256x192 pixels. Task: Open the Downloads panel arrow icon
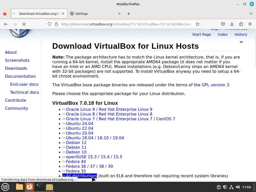coord(232,24)
